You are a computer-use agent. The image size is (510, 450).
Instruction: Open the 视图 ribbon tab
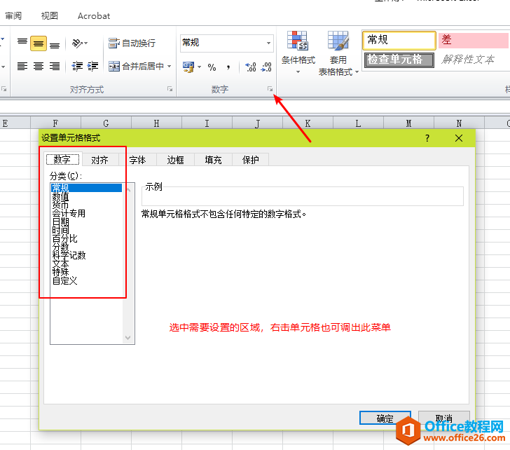pyautogui.click(x=50, y=15)
